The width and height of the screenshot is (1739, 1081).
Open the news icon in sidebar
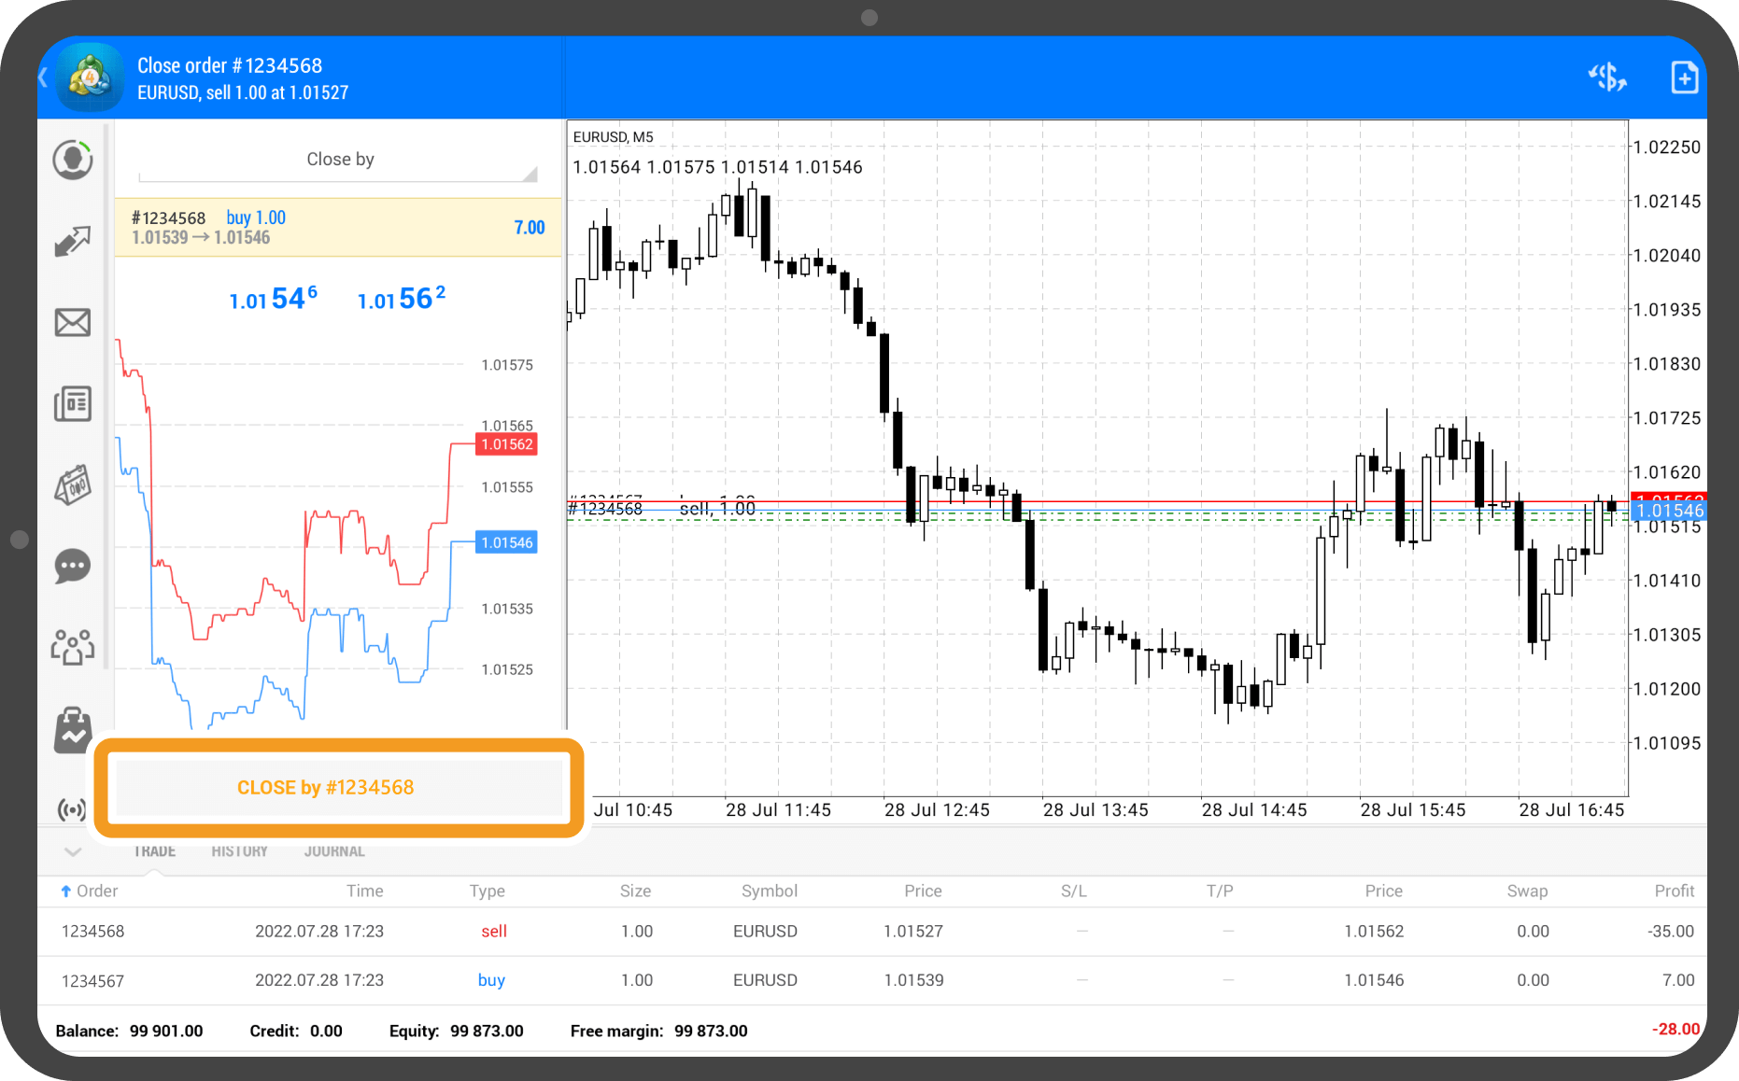click(x=73, y=404)
